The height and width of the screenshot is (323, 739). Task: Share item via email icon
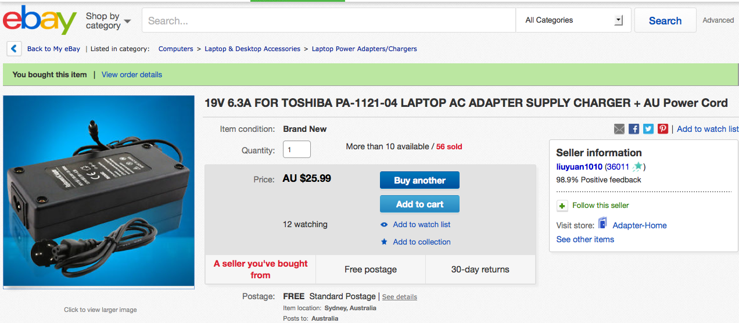[619, 129]
